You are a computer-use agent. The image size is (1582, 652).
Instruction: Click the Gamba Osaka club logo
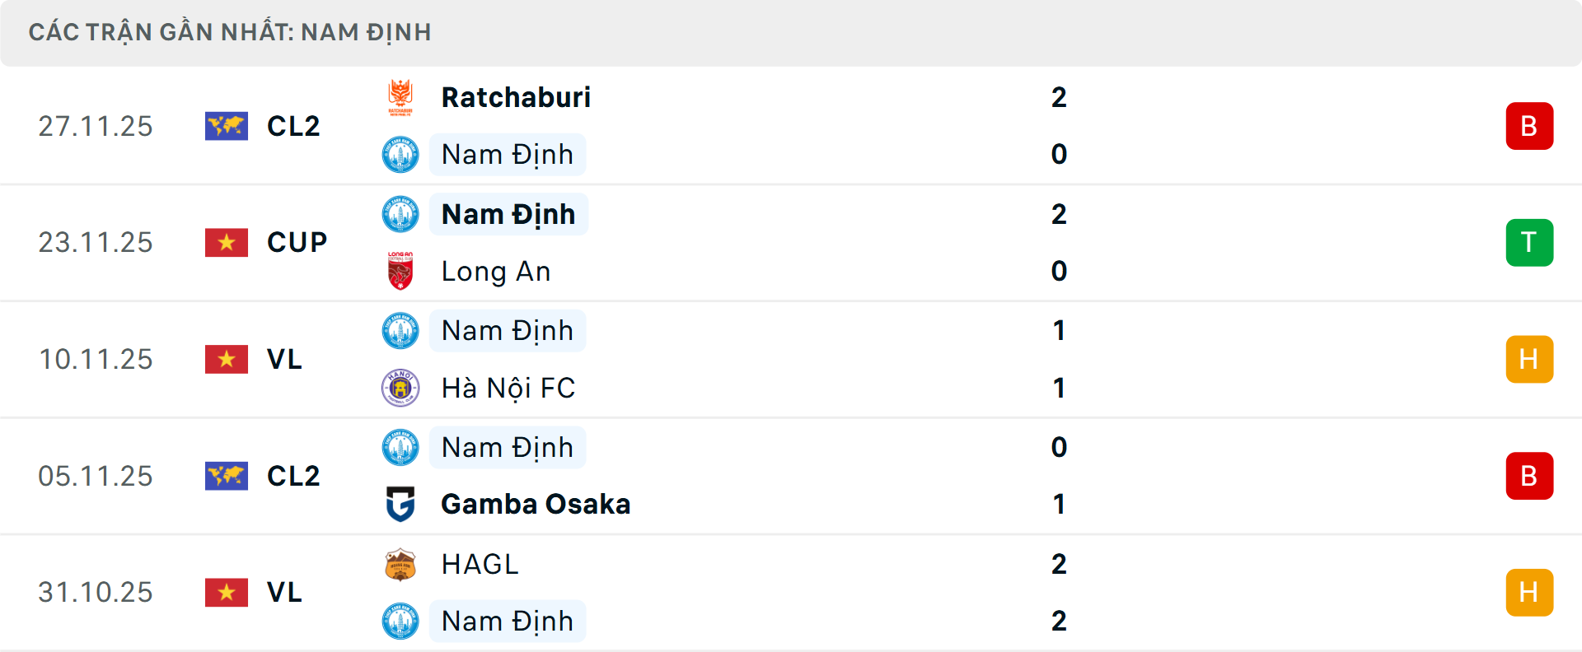pos(400,504)
